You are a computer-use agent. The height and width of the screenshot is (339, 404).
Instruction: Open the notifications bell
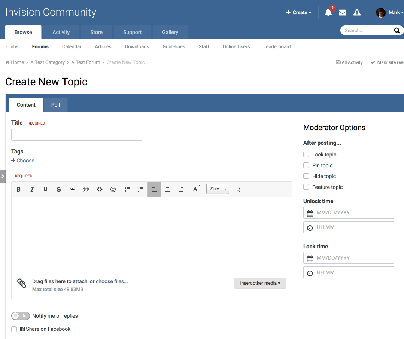(328, 12)
